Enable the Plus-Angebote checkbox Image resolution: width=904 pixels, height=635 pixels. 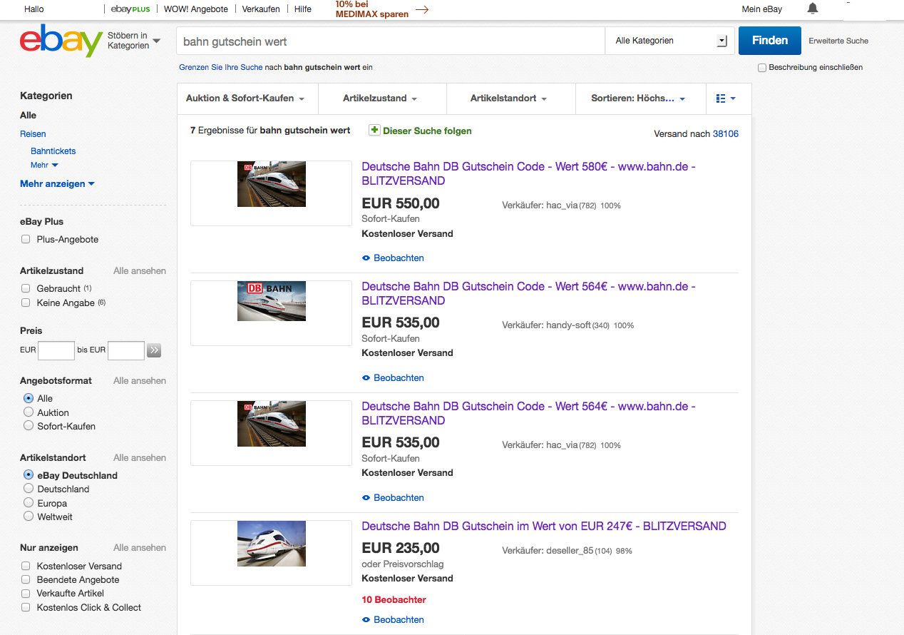click(x=26, y=240)
